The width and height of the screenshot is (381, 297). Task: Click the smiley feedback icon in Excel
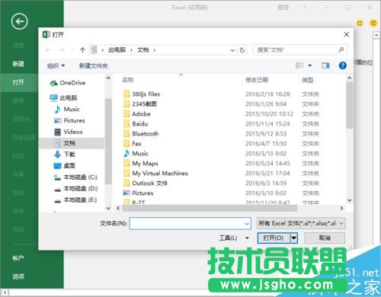click(x=360, y=23)
